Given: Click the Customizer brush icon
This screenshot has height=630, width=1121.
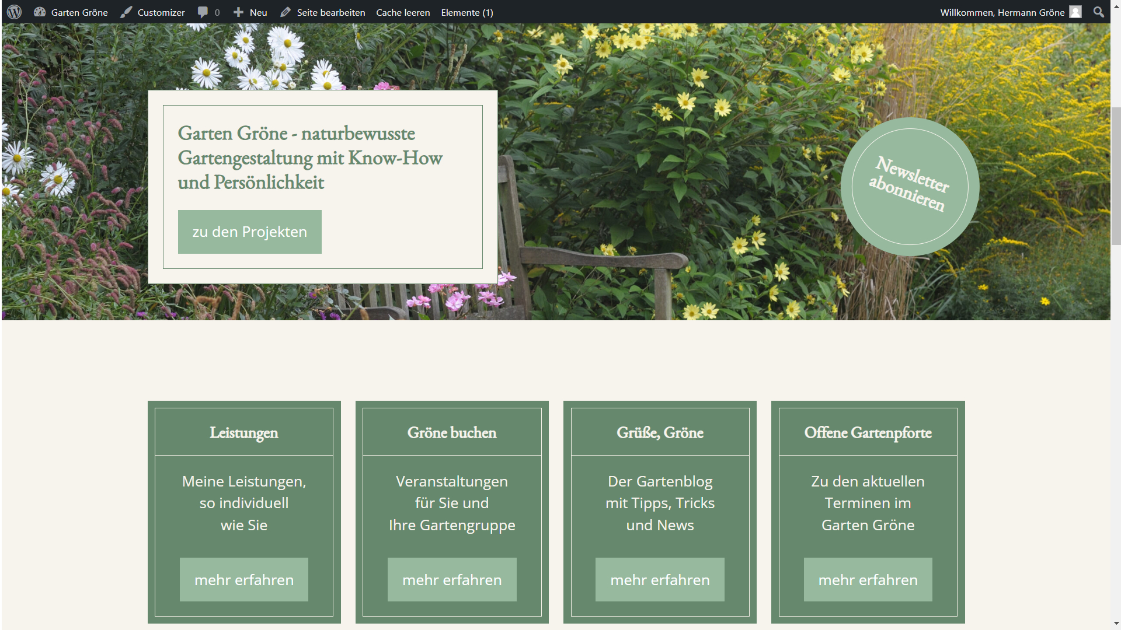Looking at the screenshot, I should (126, 12).
